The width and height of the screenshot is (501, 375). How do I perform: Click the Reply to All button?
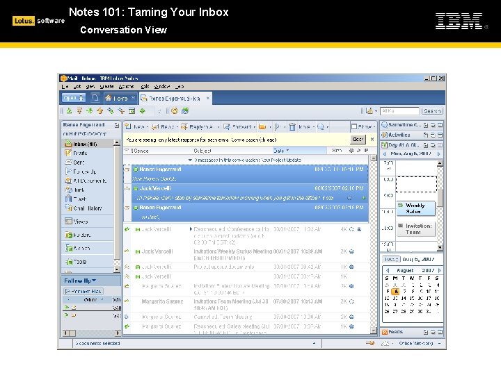coord(200,126)
